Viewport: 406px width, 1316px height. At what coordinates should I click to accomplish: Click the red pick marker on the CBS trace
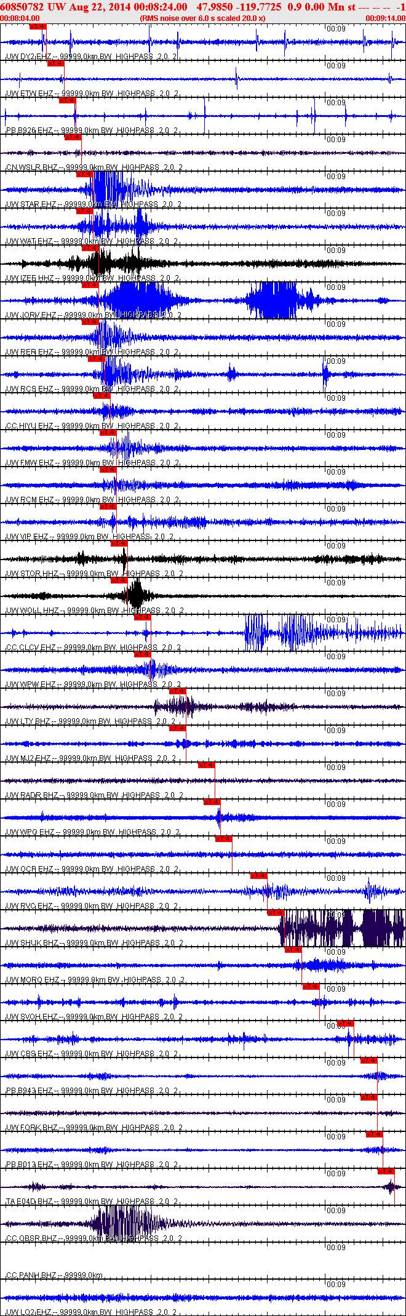346,1024
